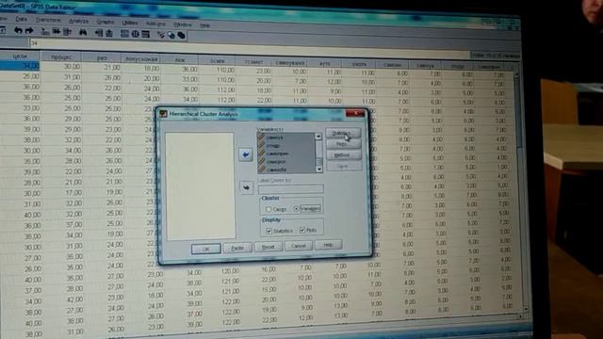Click the Insert Cases toolbar icon
The height and width of the screenshot is (339, 603).
coord(99,33)
